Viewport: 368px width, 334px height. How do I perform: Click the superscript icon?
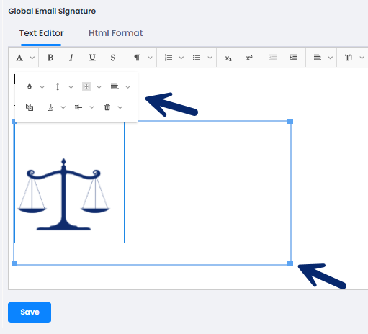249,58
